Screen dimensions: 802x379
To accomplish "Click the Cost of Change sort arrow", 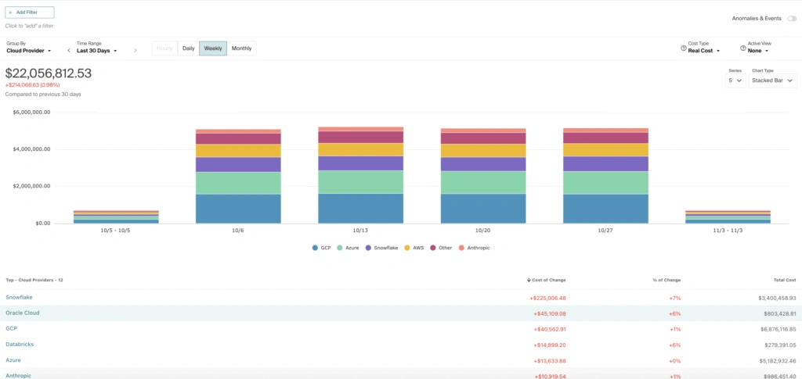I will [x=529, y=280].
